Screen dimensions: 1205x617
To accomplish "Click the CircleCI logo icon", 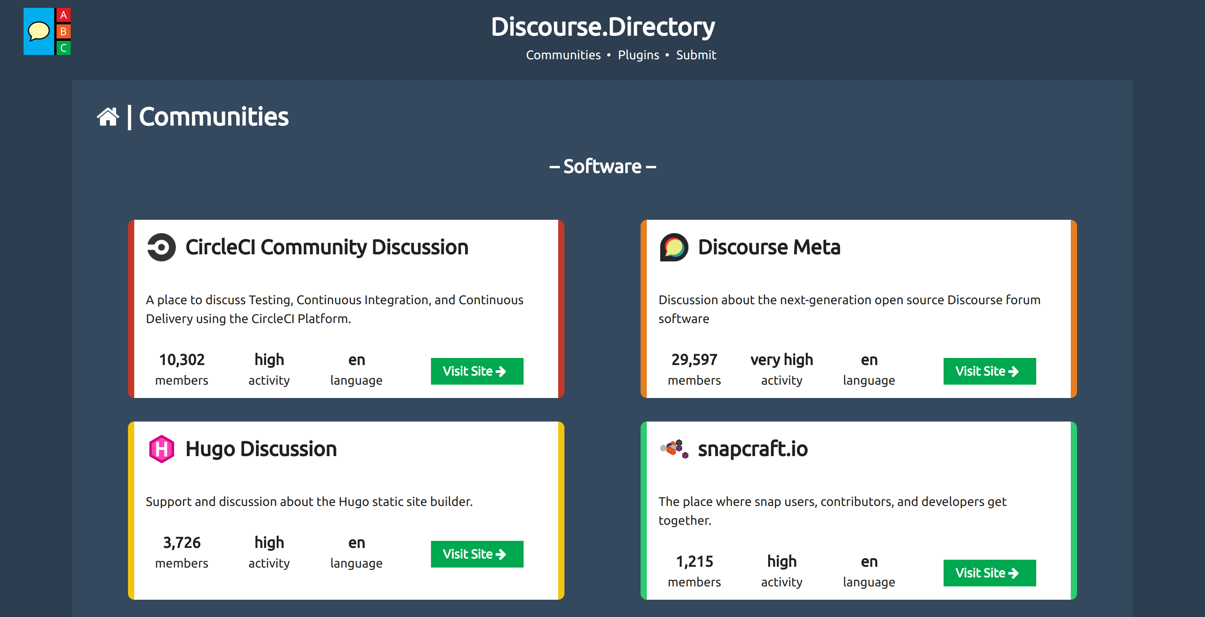I will (161, 247).
